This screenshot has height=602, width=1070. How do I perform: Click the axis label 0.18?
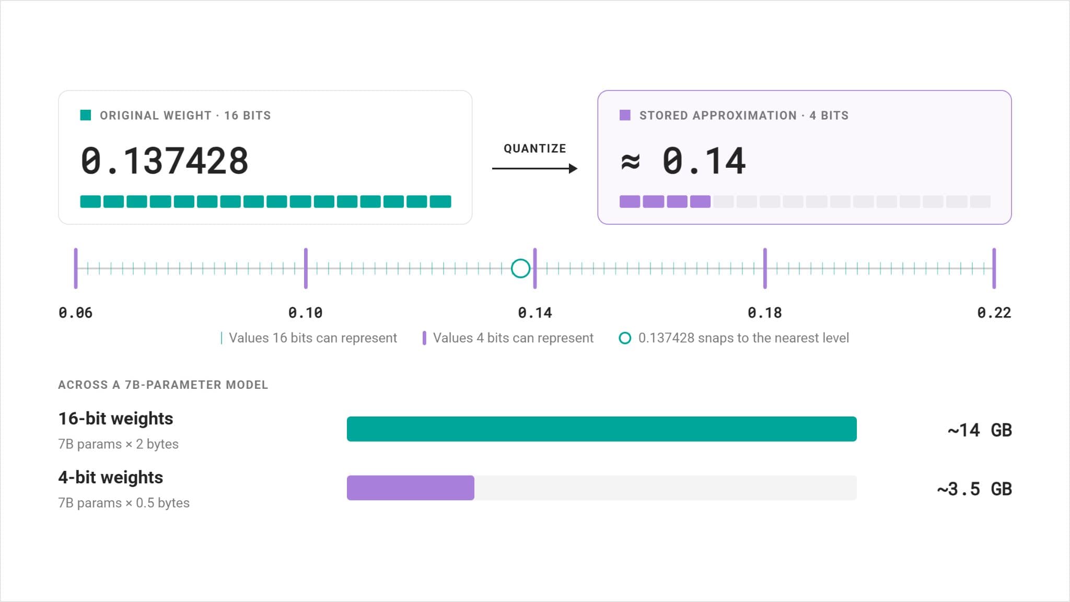tap(765, 313)
